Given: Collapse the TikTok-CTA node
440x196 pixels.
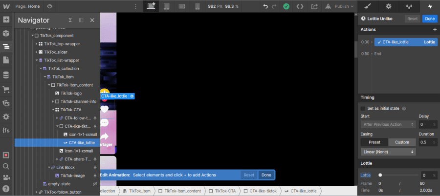Looking at the screenshot, I should [53, 110].
